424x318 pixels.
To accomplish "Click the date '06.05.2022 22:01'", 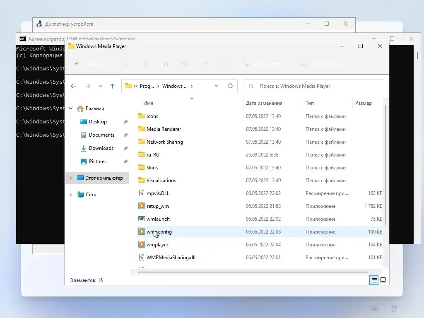I will (x=263, y=258).
